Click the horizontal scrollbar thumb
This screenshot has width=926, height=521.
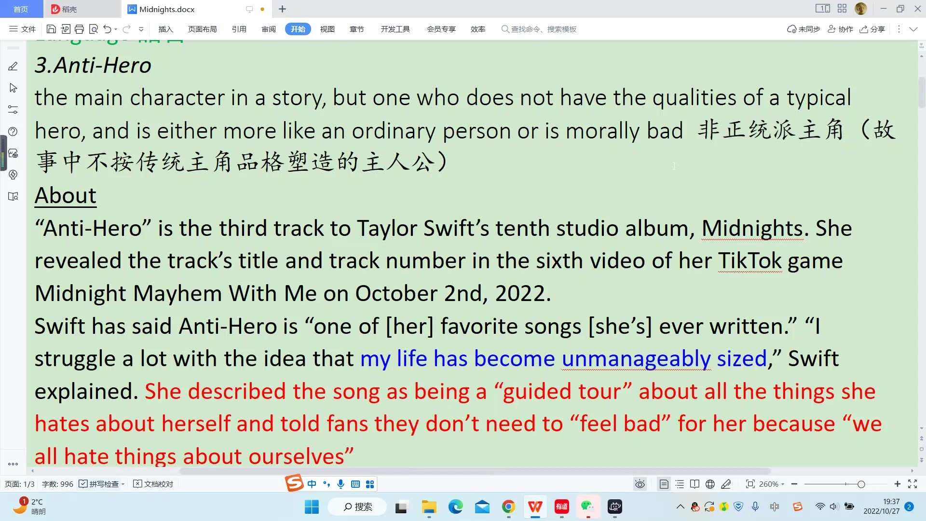tap(475, 471)
